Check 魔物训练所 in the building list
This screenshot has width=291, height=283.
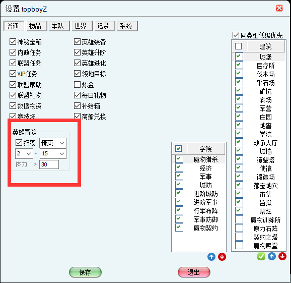pos(239,219)
